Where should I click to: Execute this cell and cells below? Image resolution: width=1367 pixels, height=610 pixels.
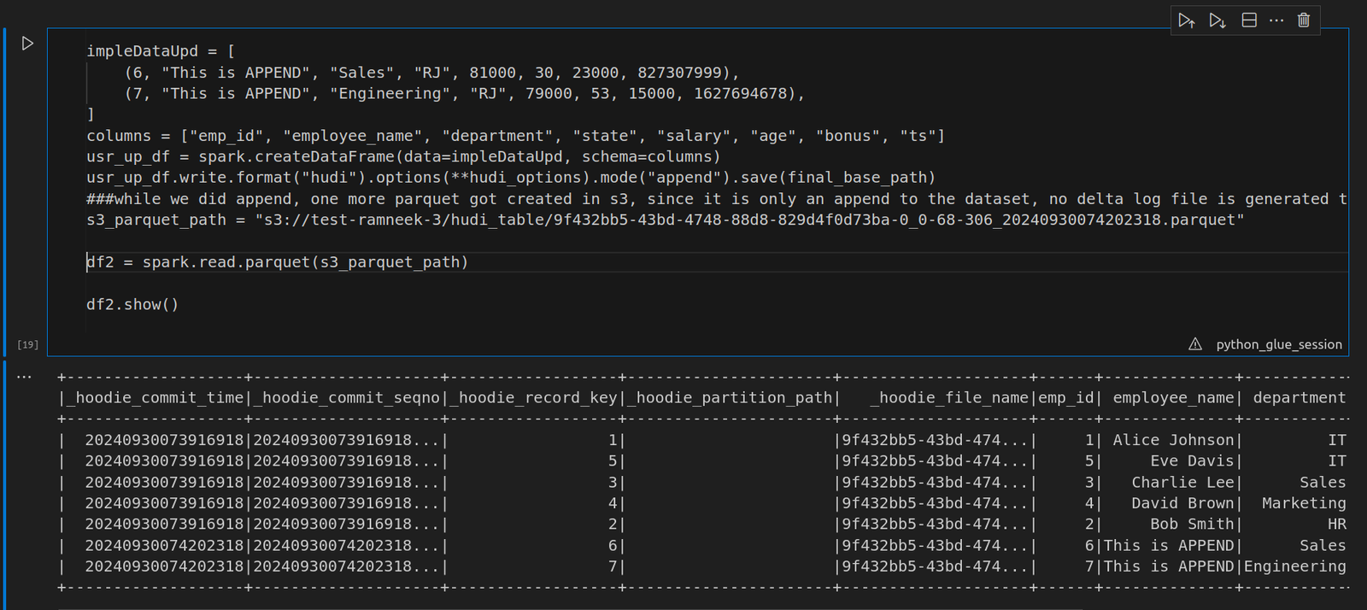point(1217,21)
